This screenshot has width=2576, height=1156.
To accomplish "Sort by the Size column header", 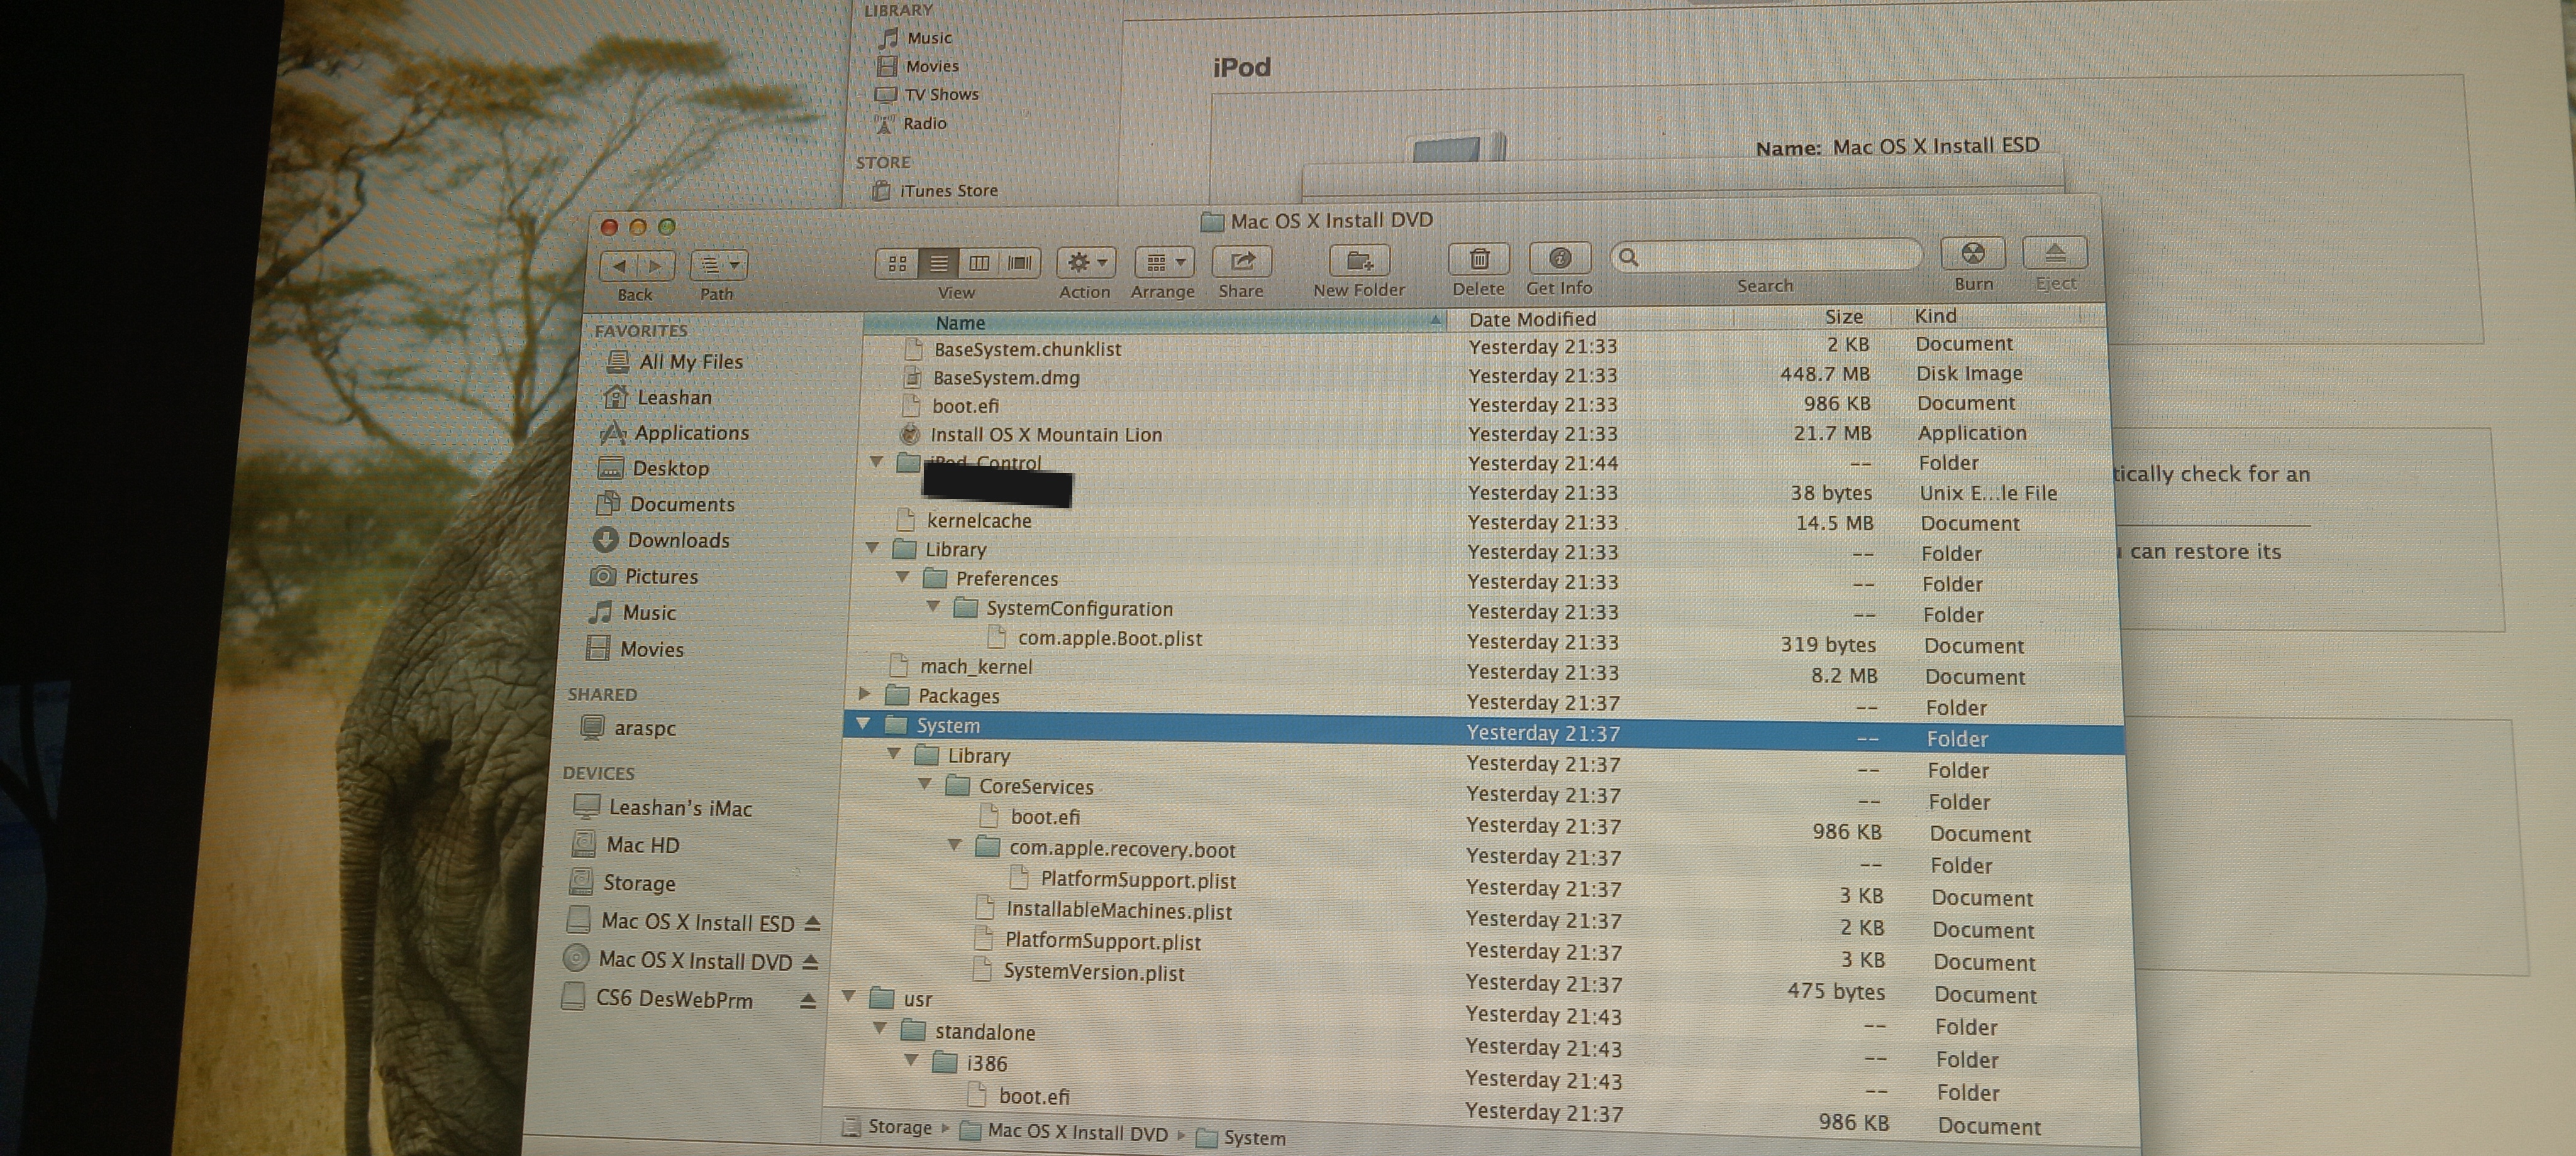I will pyautogui.click(x=1812, y=317).
